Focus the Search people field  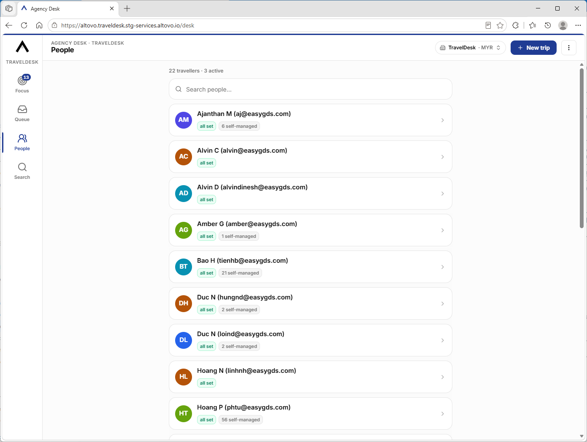point(311,89)
